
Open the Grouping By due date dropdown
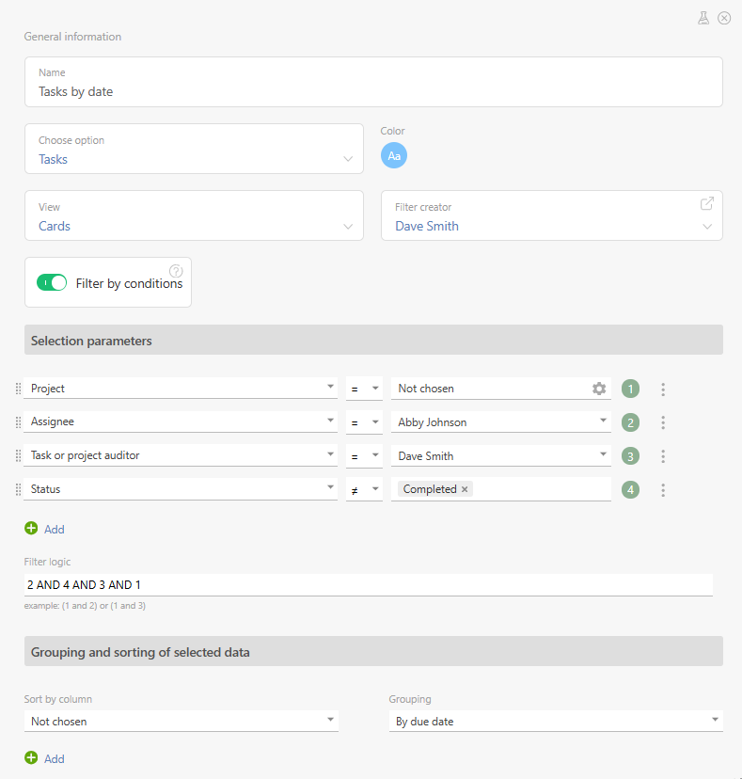point(555,722)
